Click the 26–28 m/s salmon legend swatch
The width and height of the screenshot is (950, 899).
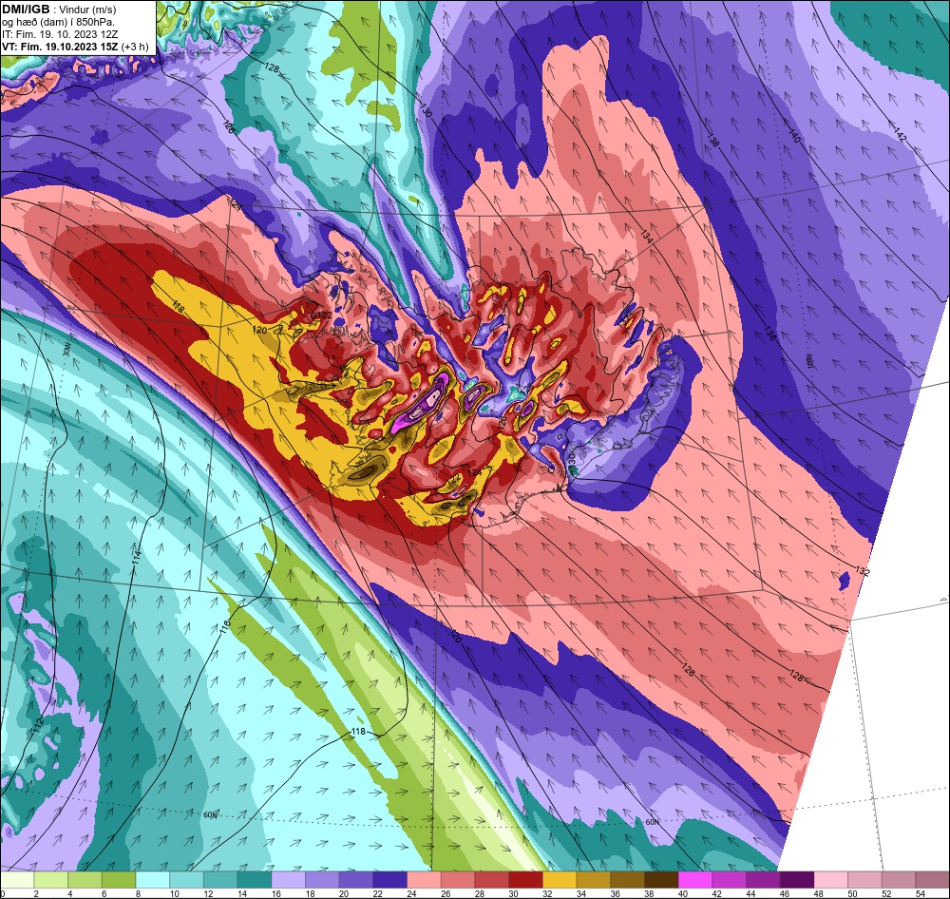point(458,880)
